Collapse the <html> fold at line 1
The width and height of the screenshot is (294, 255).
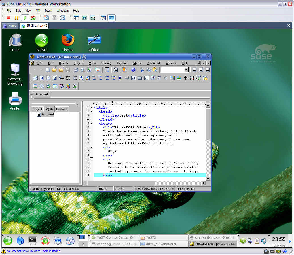92,107
